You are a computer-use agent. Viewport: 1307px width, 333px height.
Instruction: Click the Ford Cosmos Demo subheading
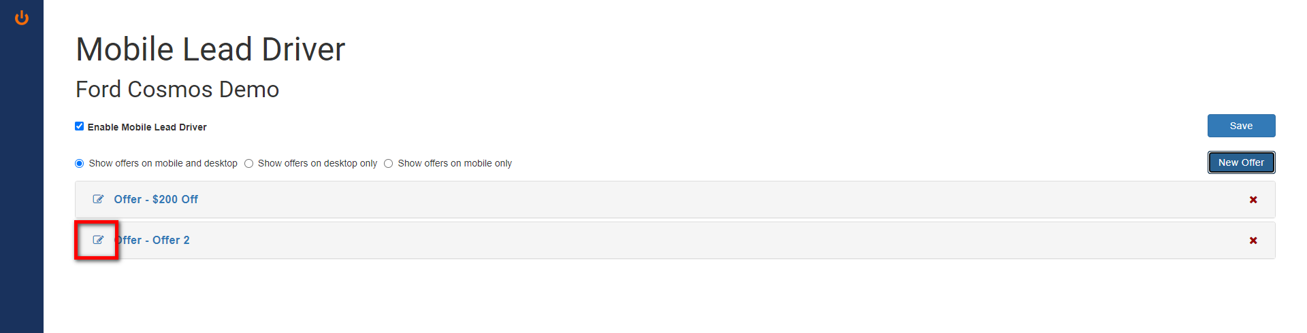(x=177, y=89)
